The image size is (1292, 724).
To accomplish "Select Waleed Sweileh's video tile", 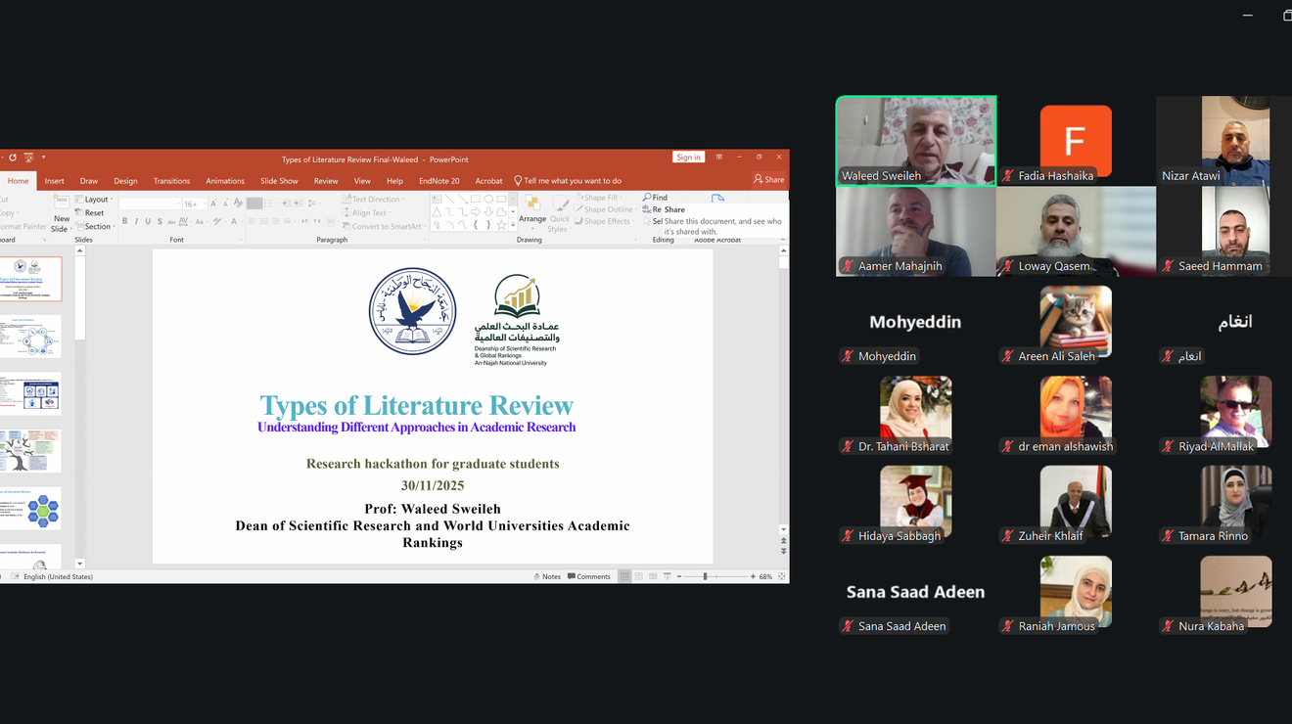I will [915, 141].
